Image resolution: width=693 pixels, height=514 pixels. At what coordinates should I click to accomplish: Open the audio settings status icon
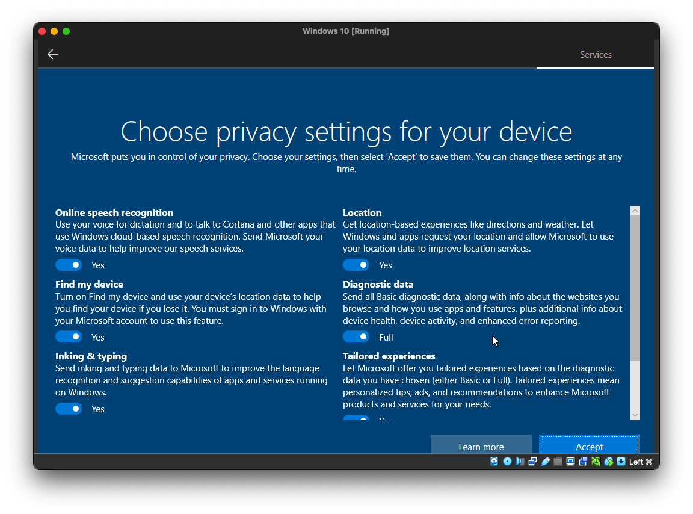(520, 462)
